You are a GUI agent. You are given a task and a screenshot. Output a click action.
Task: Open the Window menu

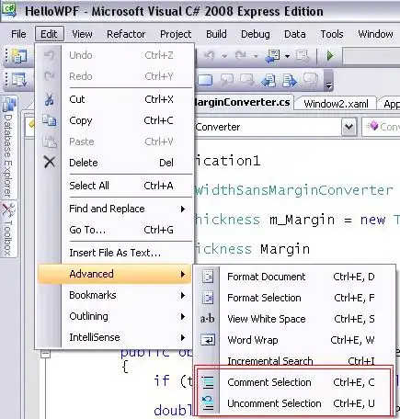[375, 34]
